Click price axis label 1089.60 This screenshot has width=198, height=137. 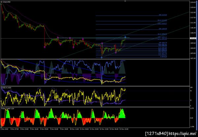click(x=193, y=43)
